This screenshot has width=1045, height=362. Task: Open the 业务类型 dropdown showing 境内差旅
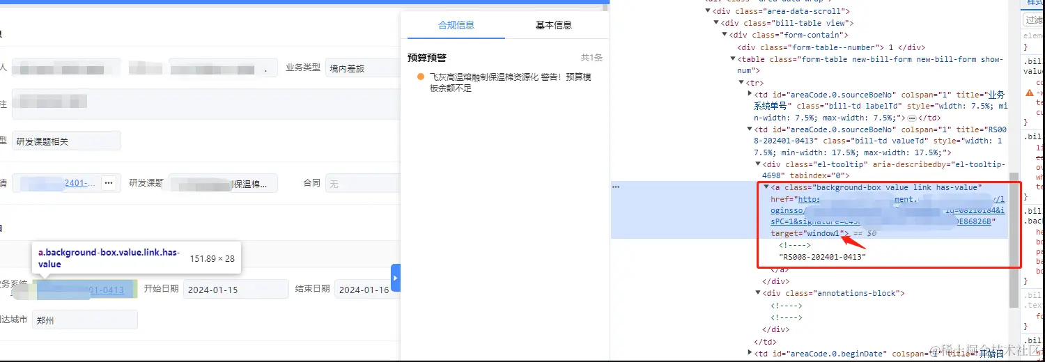[362, 68]
